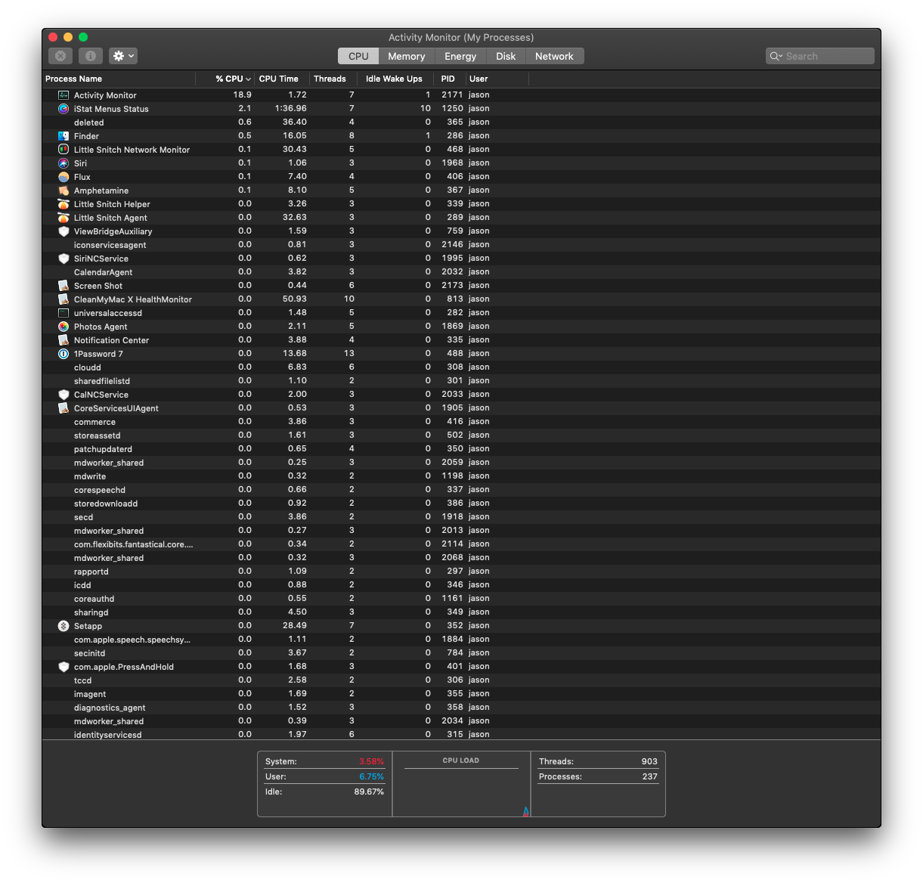Image resolution: width=923 pixels, height=883 pixels.
Task: Select the storedownloadd process row
Action: [x=461, y=503]
